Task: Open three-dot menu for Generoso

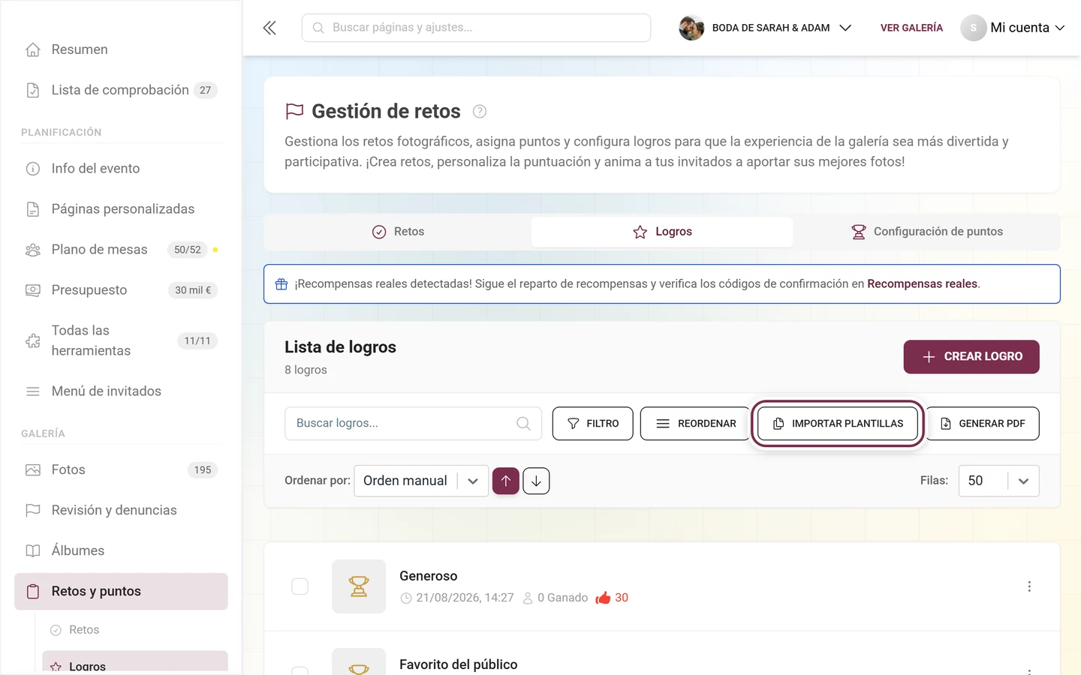Action: (1029, 586)
